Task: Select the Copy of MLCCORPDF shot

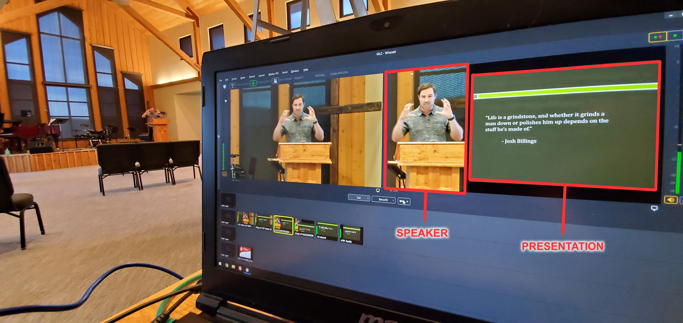Action: click(x=304, y=229)
